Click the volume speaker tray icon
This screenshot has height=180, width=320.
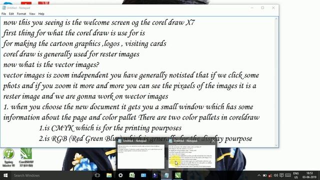point(276,175)
